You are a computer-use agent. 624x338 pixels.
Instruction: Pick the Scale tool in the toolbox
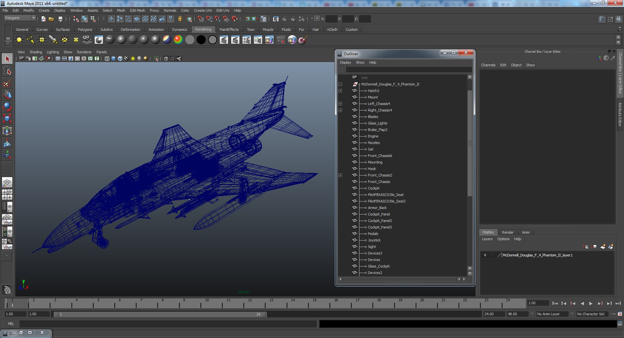7,119
